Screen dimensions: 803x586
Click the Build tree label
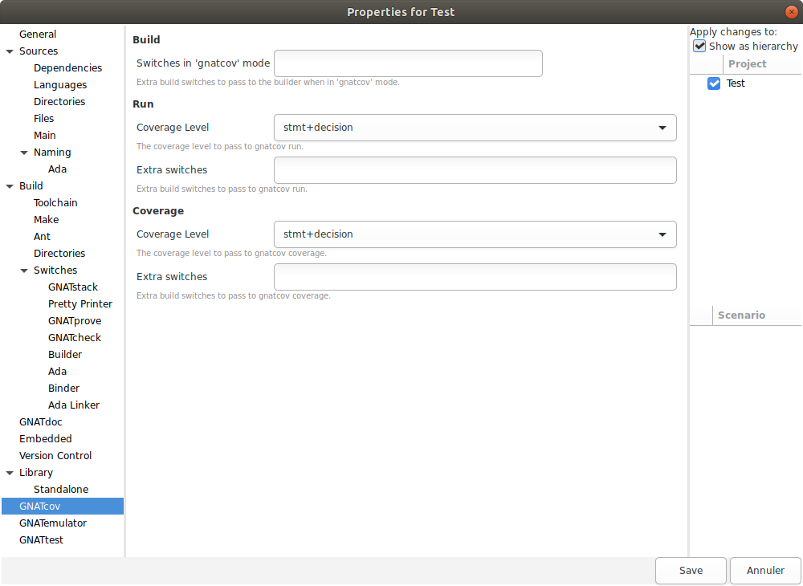click(x=31, y=186)
